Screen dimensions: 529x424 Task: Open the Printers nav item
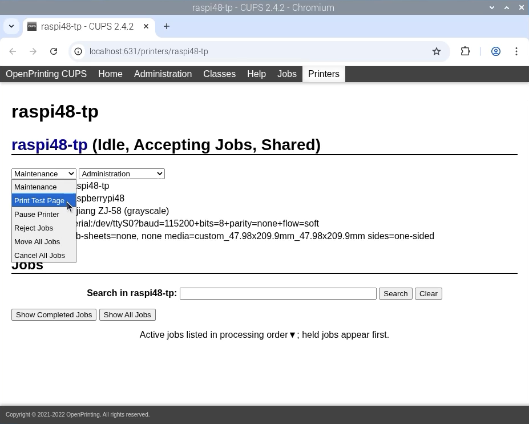point(324,74)
